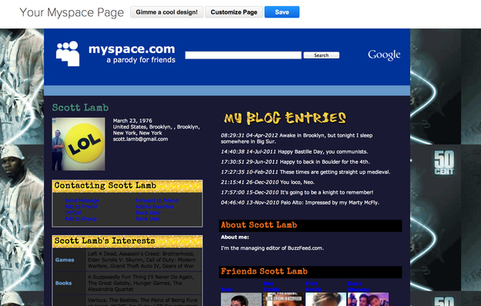Open Dave Stopera's friend name link
Viewport: 481px width, 306px height.
point(359,287)
